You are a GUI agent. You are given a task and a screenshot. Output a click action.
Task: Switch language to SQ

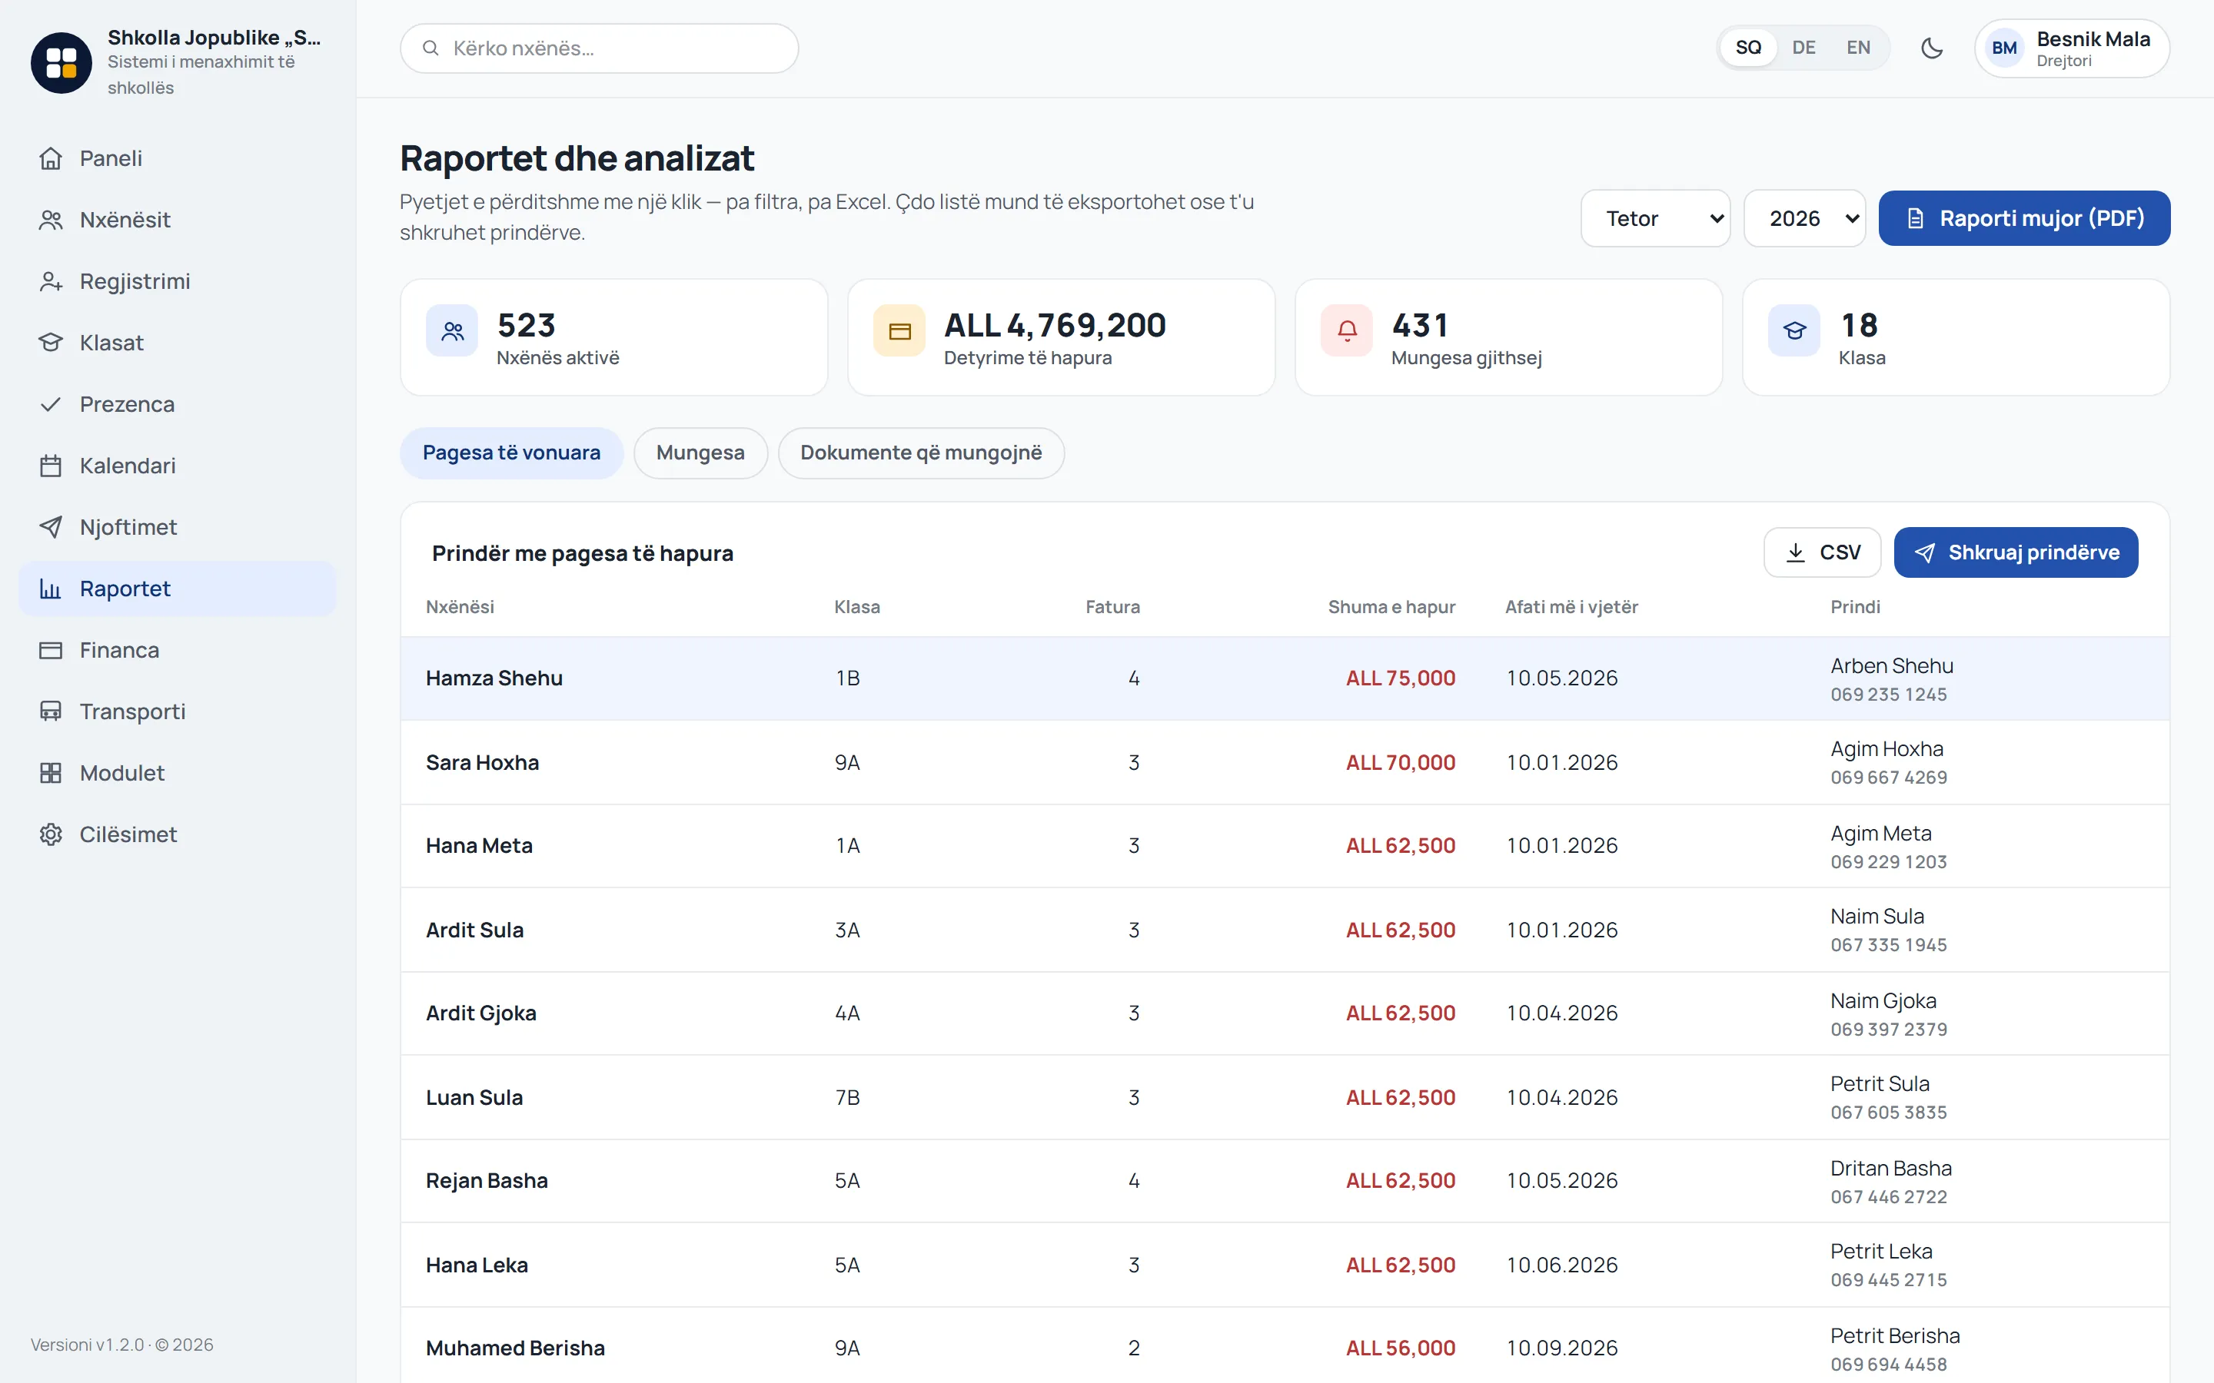pos(1748,48)
